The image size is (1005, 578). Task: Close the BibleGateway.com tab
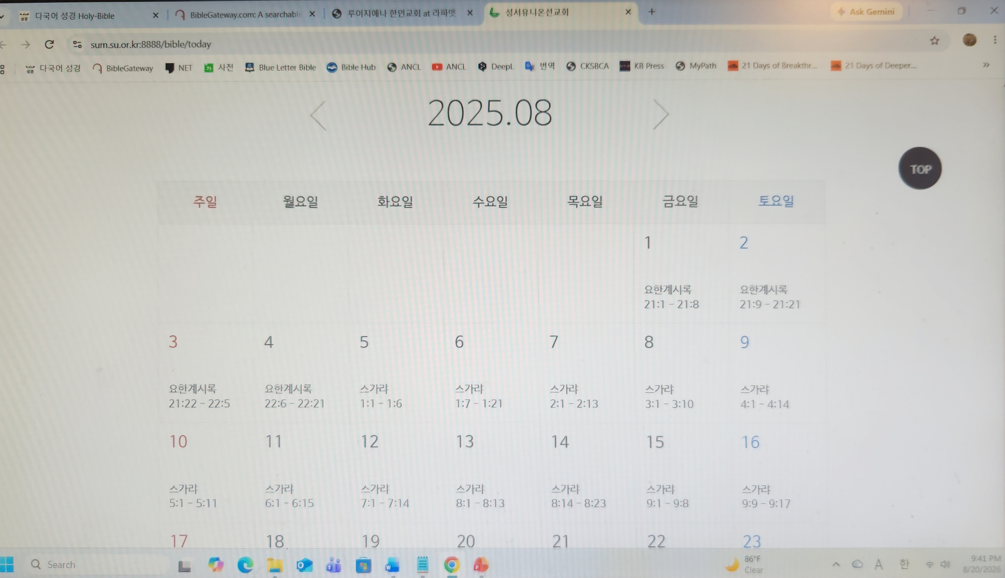point(312,14)
